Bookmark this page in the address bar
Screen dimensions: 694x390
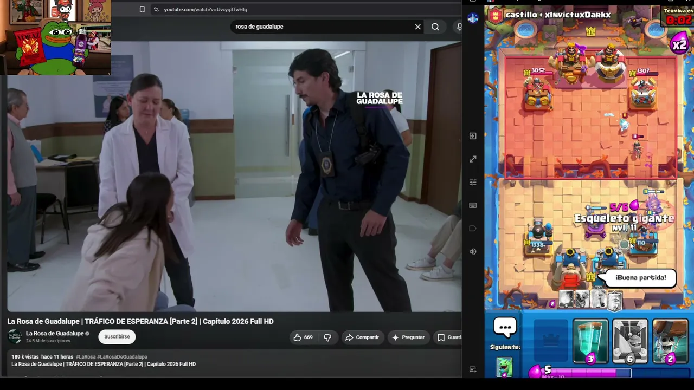coord(142,9)
